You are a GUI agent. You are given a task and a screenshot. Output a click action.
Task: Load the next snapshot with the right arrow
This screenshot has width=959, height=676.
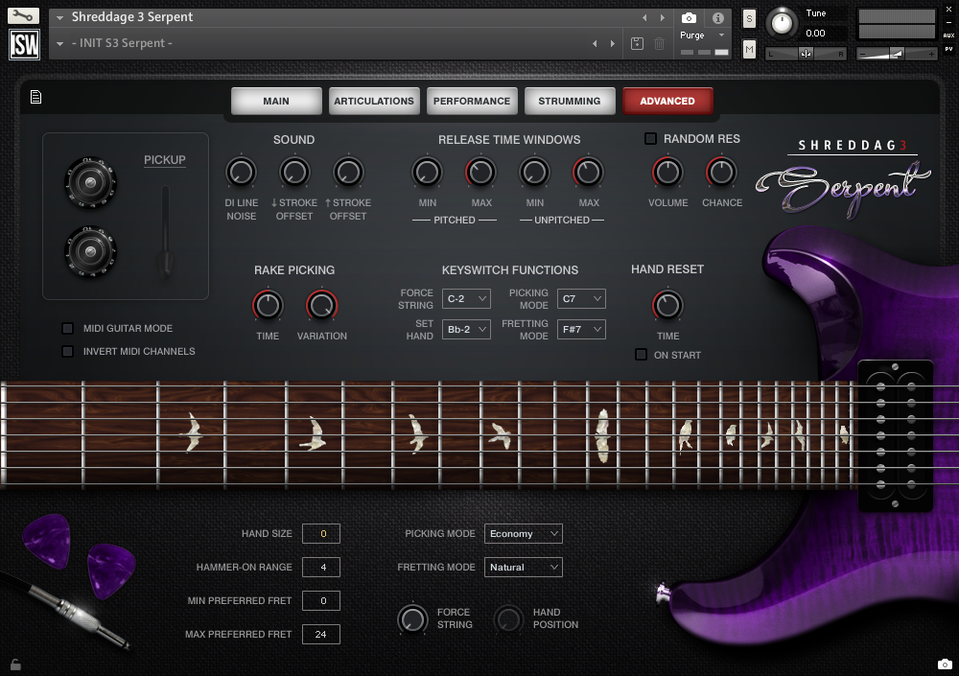click(x=614, y=42)
